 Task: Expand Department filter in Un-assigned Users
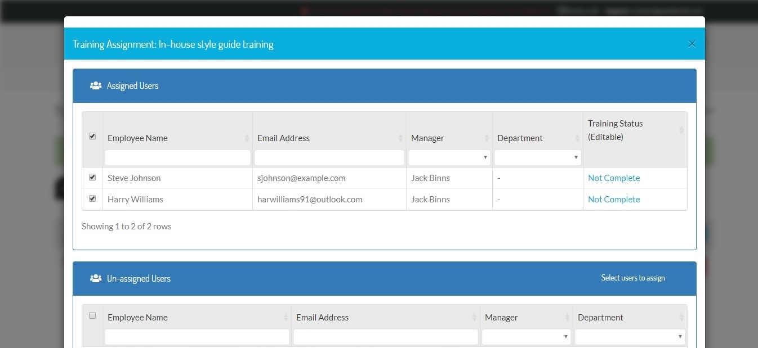630,337
